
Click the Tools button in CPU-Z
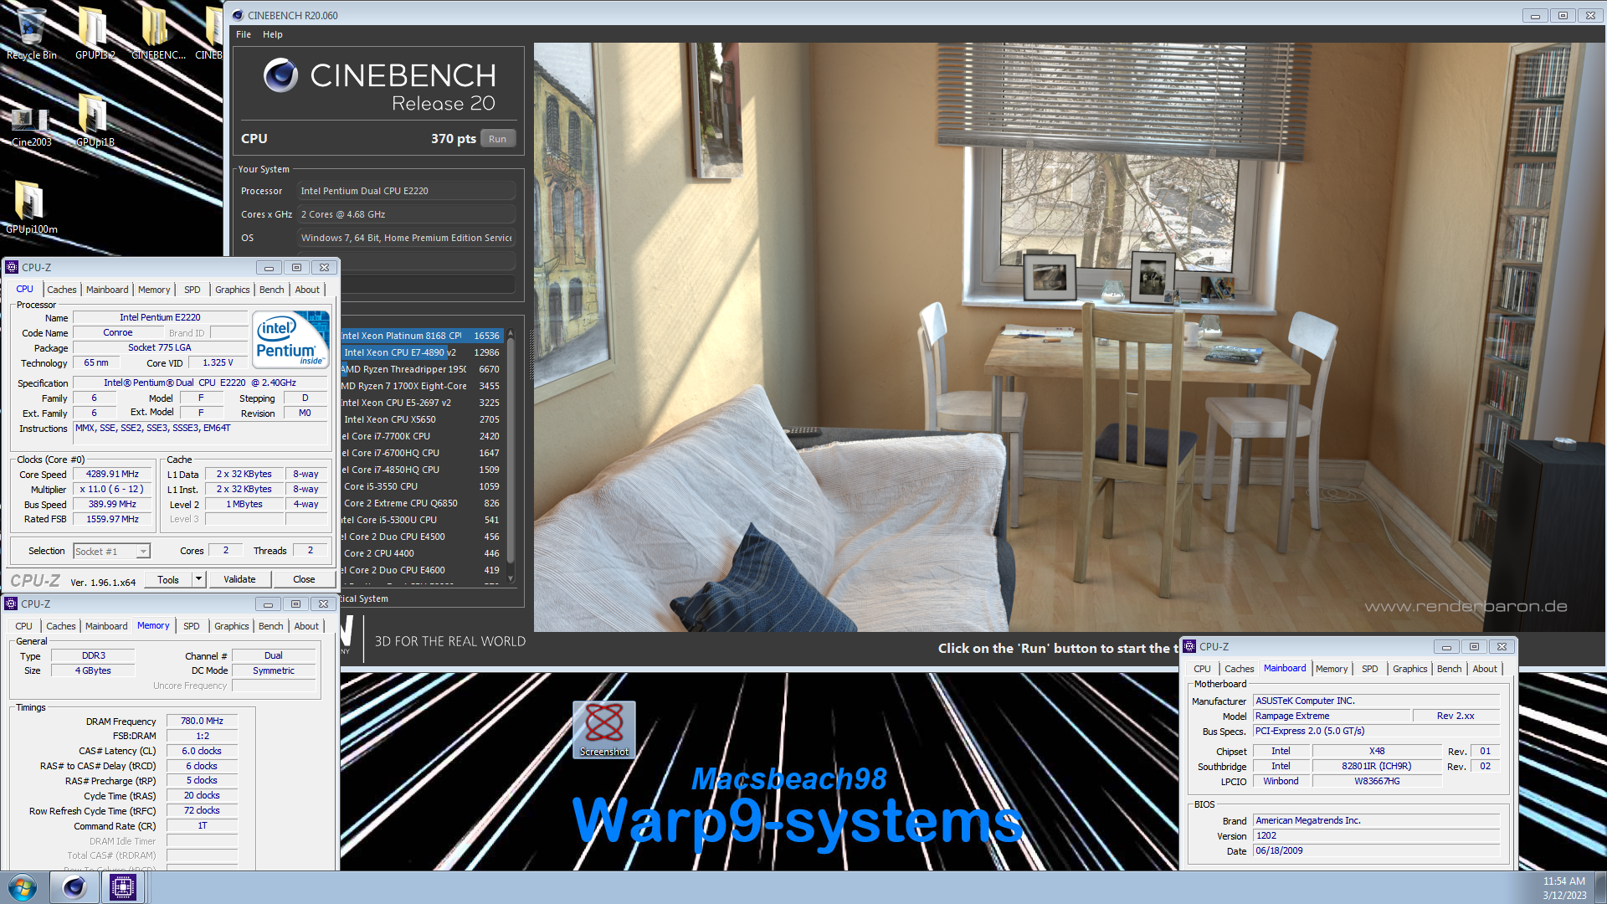[x=168, y=579]
